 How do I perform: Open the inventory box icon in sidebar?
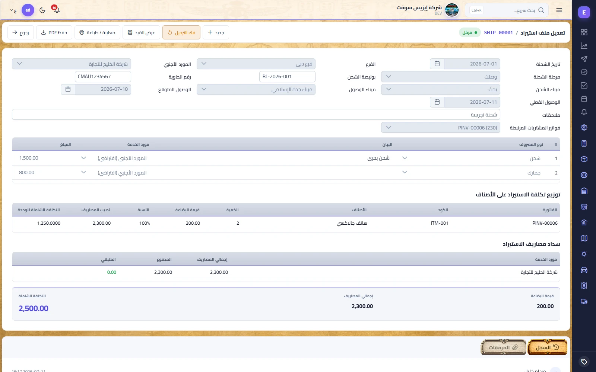(x=584, y=159)
